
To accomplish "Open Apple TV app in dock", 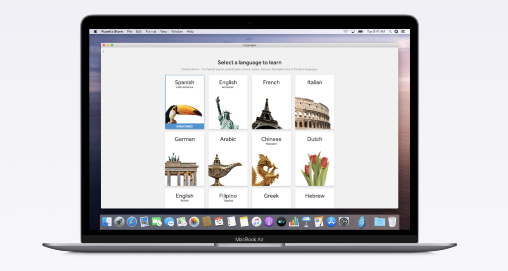I will click(281, 222).
